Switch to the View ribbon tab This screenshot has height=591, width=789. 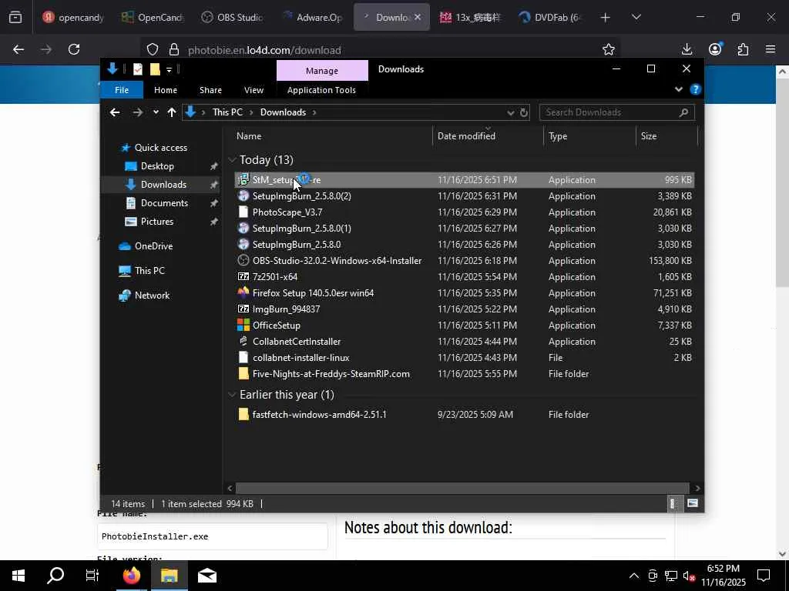pos(253,90)
